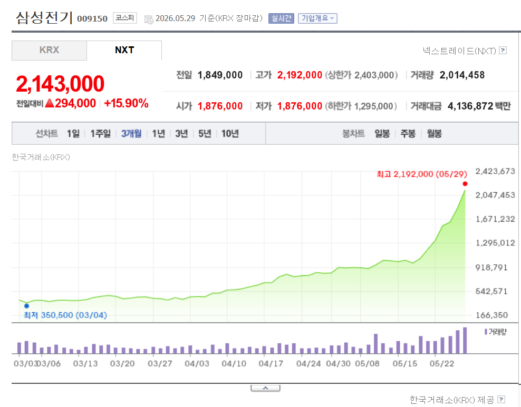
Task: Select the 3개월 line chart
Action: point(131,133)
